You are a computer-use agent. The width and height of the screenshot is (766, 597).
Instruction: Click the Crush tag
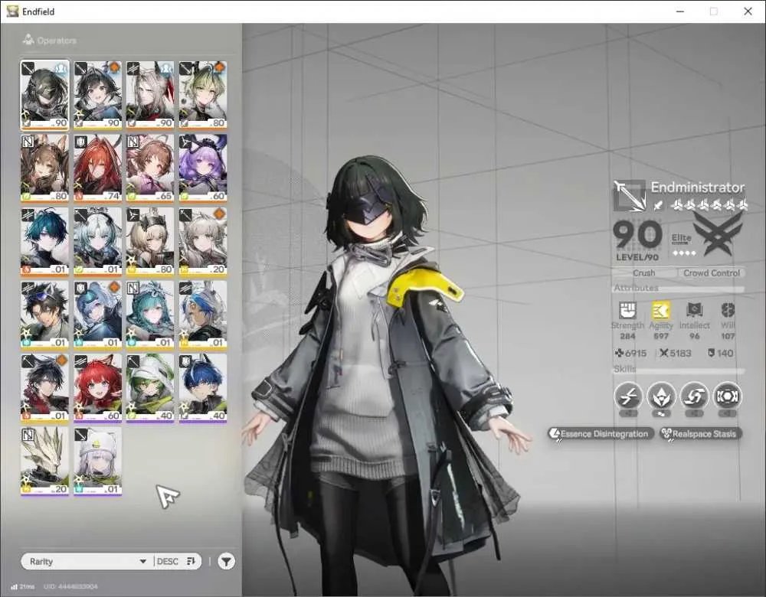pos(644,273)
